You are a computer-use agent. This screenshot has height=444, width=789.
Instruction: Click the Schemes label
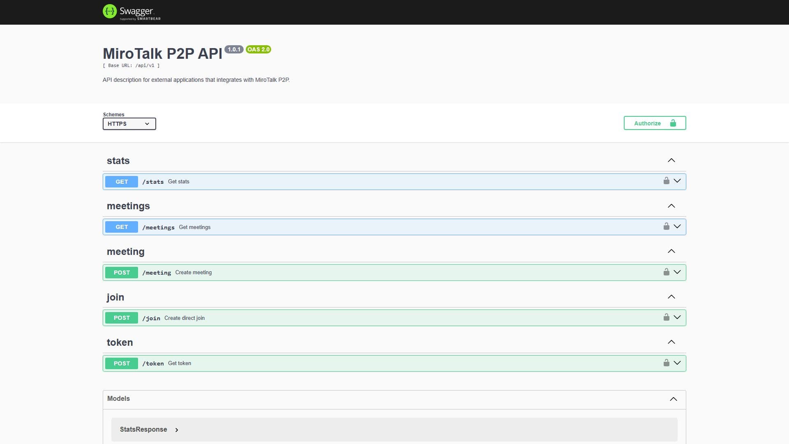(x=113, y=115)
